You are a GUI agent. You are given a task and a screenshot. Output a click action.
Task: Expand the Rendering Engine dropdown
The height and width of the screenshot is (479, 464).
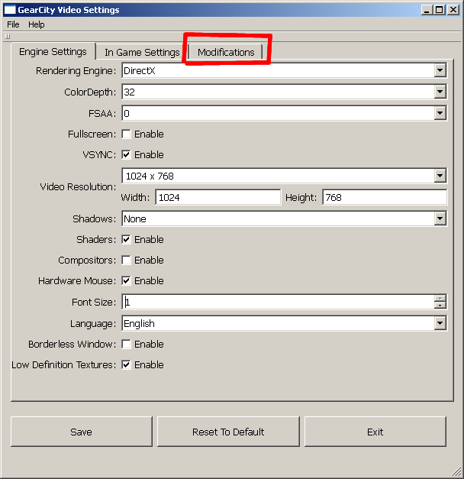(440, 71)
